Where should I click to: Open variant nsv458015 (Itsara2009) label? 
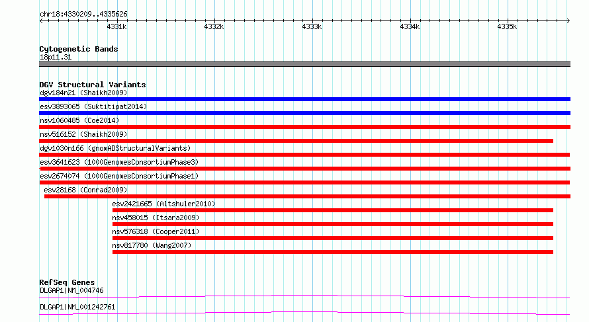156,218
